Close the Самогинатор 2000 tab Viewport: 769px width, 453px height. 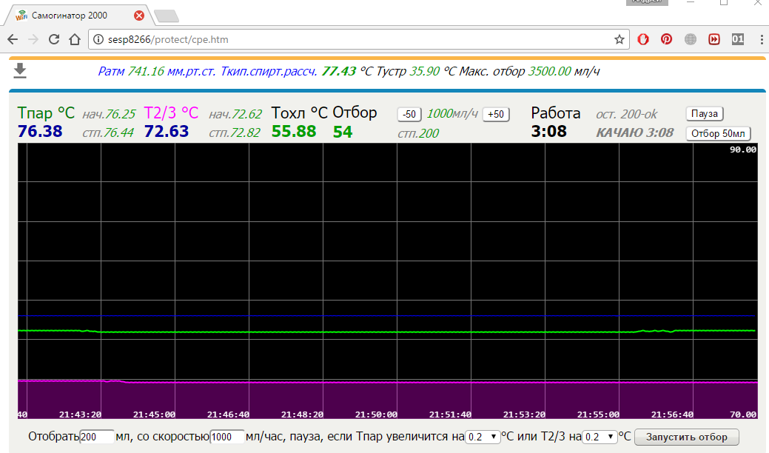click(x=139, y=16)
